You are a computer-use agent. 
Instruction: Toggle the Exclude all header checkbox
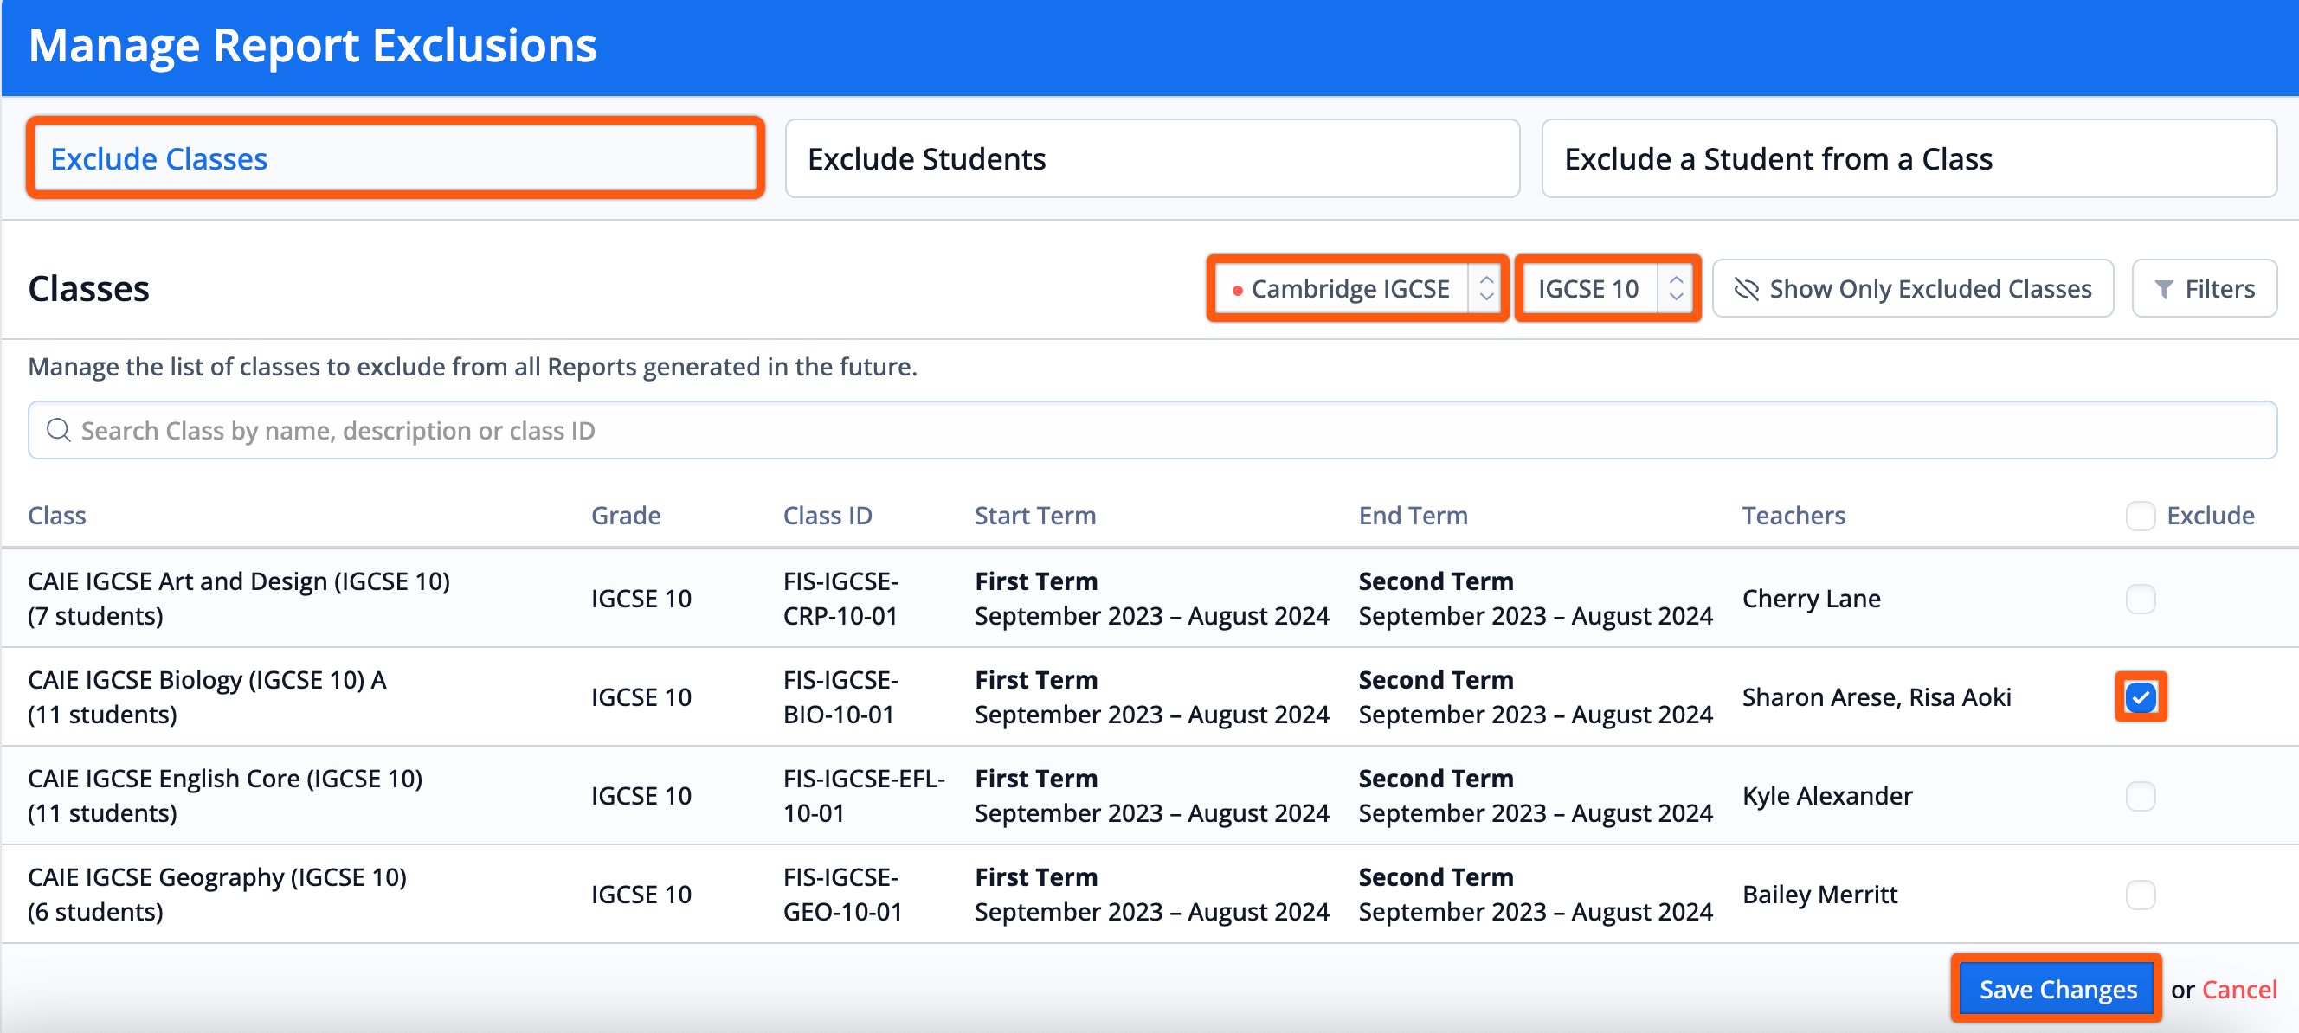(x=2139, y=516)
